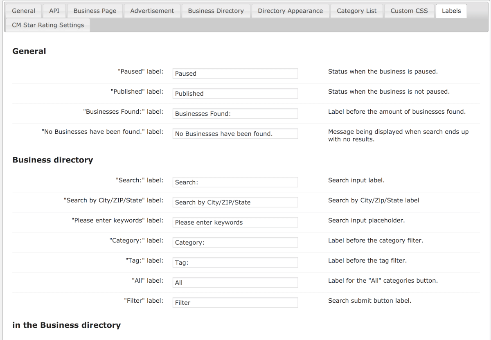Open the Business Directory tab
Viewport: 491px width, 340px height.
point(216,11)
